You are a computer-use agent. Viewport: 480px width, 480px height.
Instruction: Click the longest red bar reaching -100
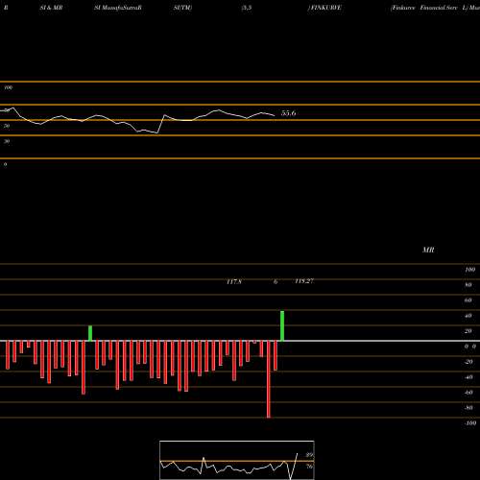click(x=269, y=379)
